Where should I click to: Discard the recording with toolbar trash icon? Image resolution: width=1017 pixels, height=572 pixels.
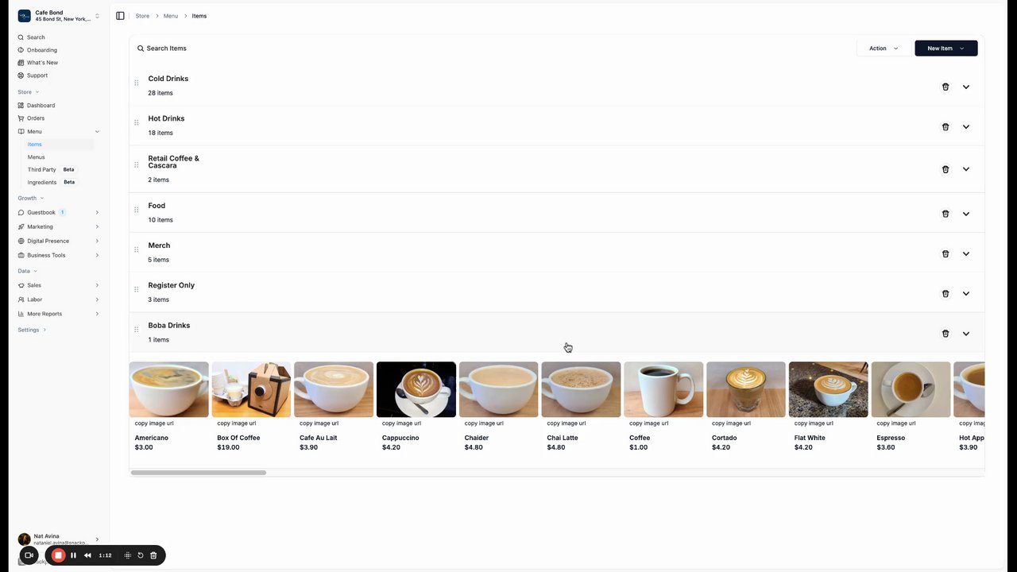point(153,555)
